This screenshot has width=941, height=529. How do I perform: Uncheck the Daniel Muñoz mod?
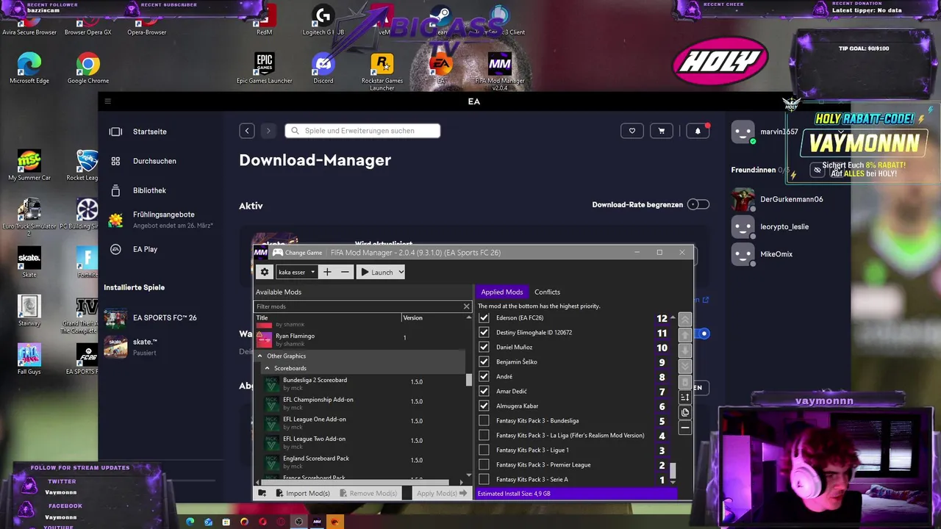[484, 348]
